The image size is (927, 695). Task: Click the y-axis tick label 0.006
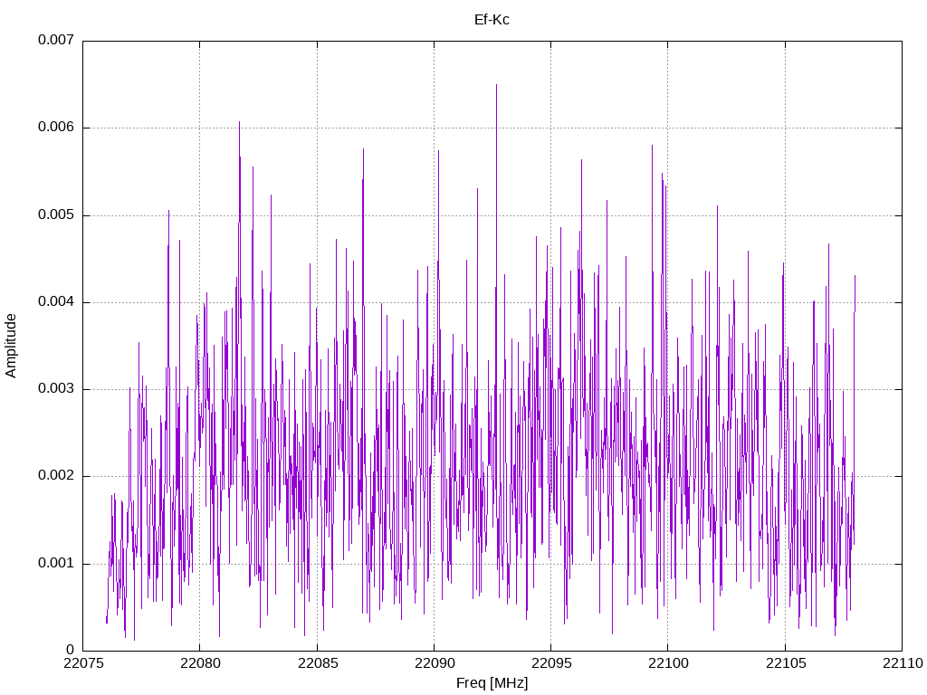[x=56, y=127]
